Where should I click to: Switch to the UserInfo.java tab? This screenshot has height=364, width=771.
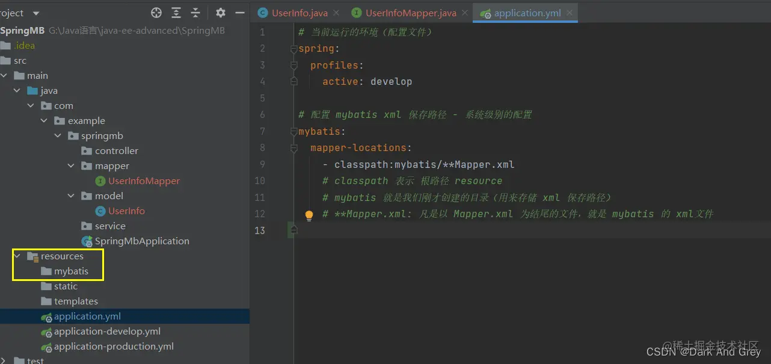[x=299, y=13]
